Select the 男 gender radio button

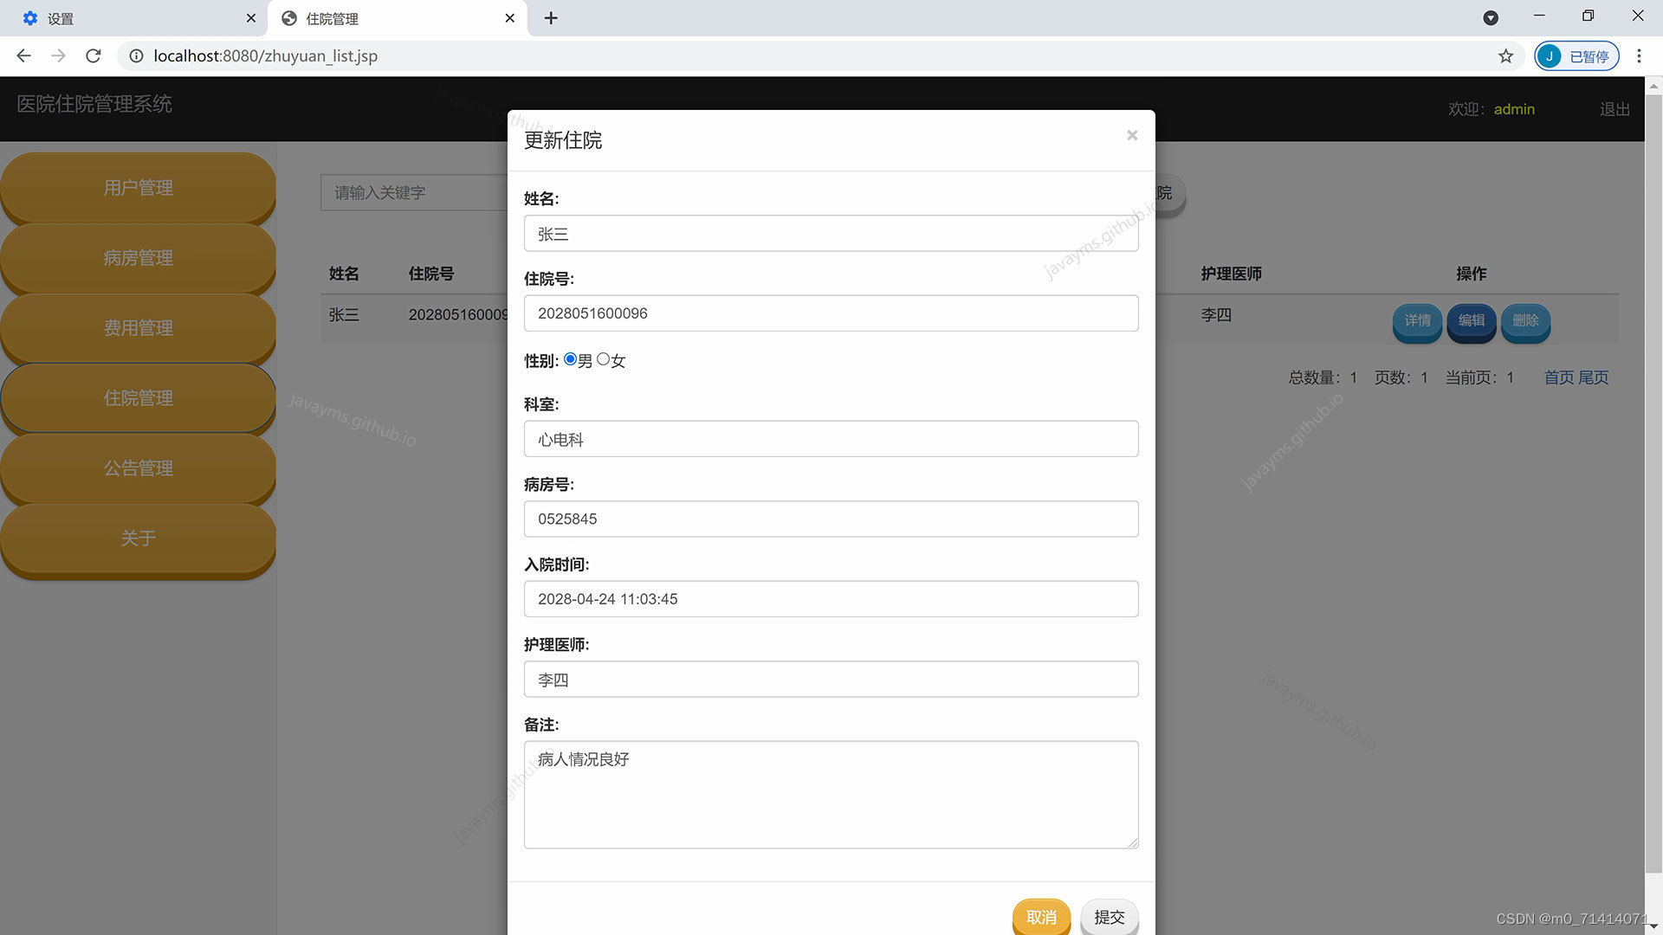tap(570, 359)
